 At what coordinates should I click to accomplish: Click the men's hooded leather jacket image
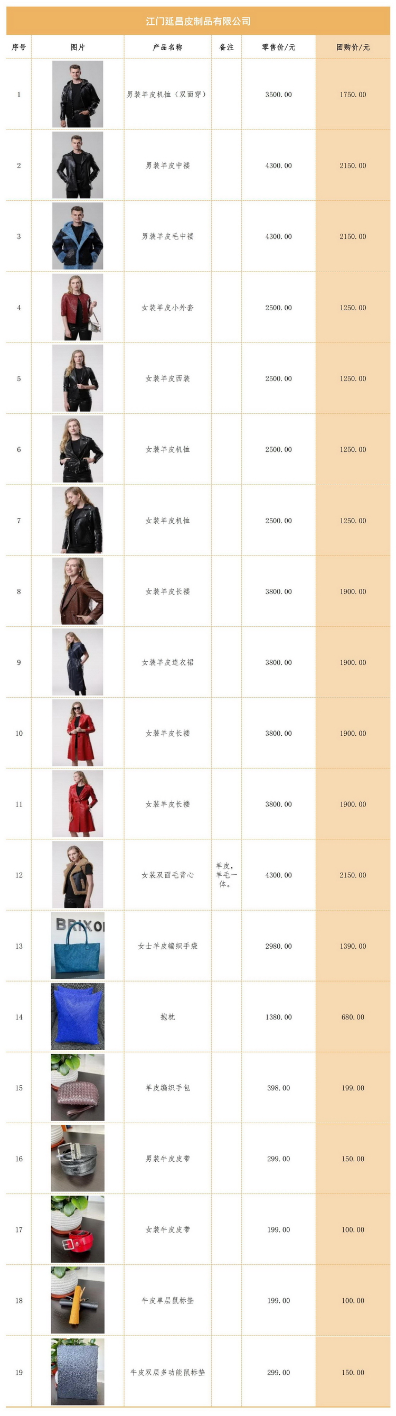[x=78, y=94]
